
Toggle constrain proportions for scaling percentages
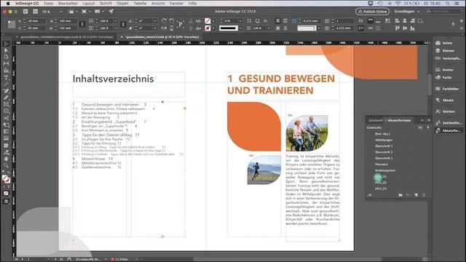click(x=123, y=24)
